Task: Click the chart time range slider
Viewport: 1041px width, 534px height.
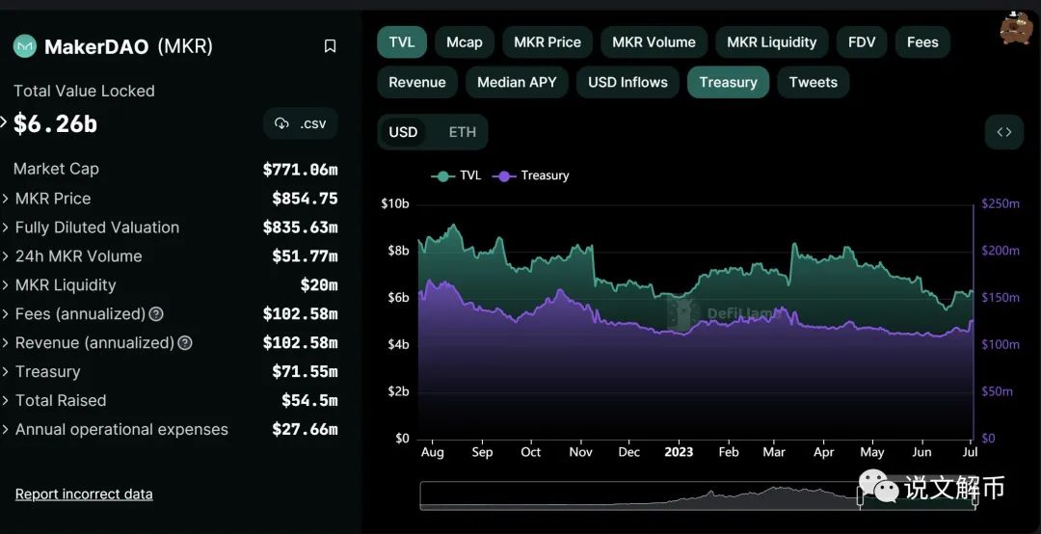Action: 699,495
